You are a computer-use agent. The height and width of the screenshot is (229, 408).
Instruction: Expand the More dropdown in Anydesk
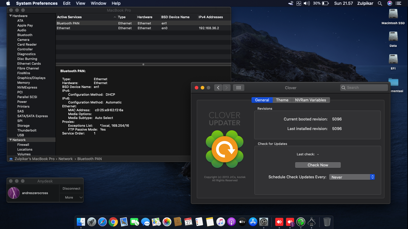pyautogui.click(x=71, y=197)
